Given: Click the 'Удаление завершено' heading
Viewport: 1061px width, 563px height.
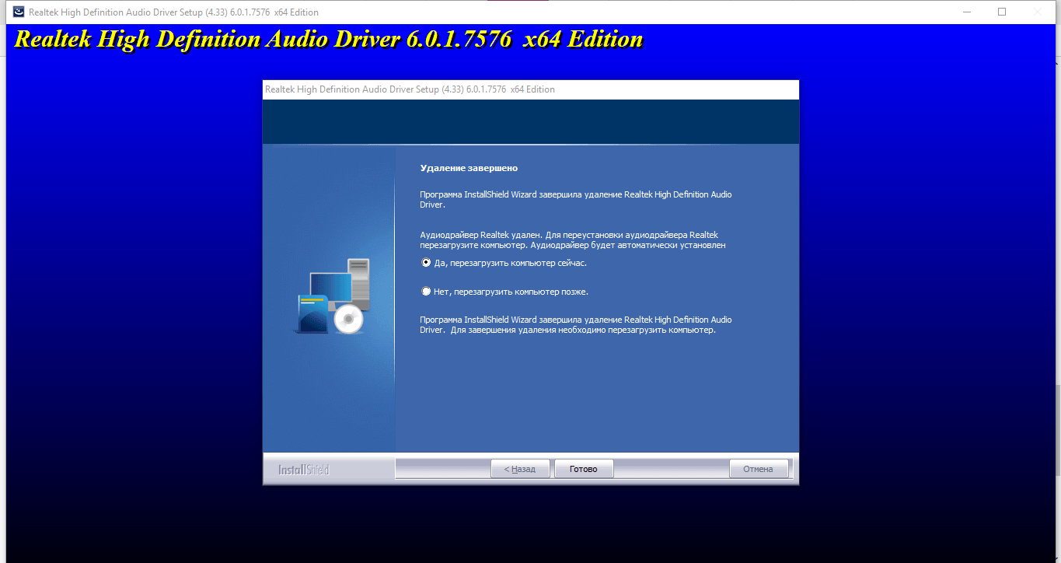Looking at the screenshot, I should point(469,168).
